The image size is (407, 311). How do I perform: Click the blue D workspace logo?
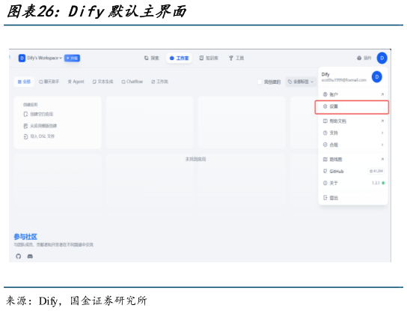[x=22, y=58]
